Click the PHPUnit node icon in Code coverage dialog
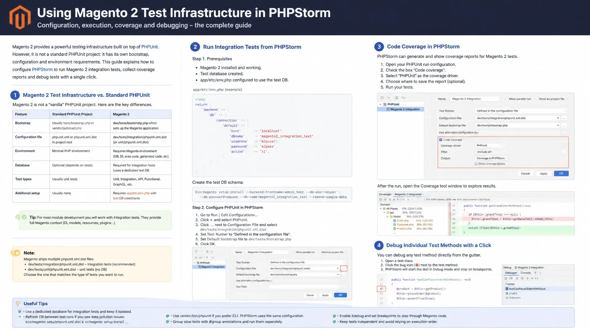Image resolution: width=590 pixels, height=329 pixels. (385, 104)
